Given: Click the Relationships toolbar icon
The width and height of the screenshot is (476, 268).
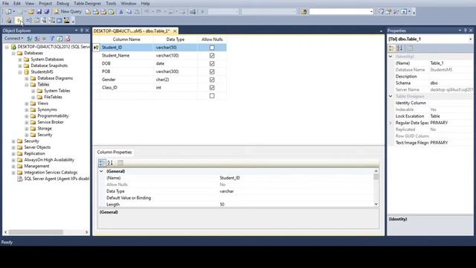Looking at the screenshot, I should pos(28,21).
